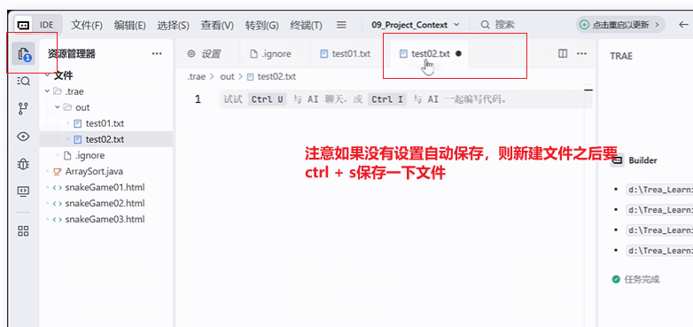Image resolution: width=693 pixels, height=327 pixels.
Task: Click the TRAE panel title
Action: coord(621,56)
